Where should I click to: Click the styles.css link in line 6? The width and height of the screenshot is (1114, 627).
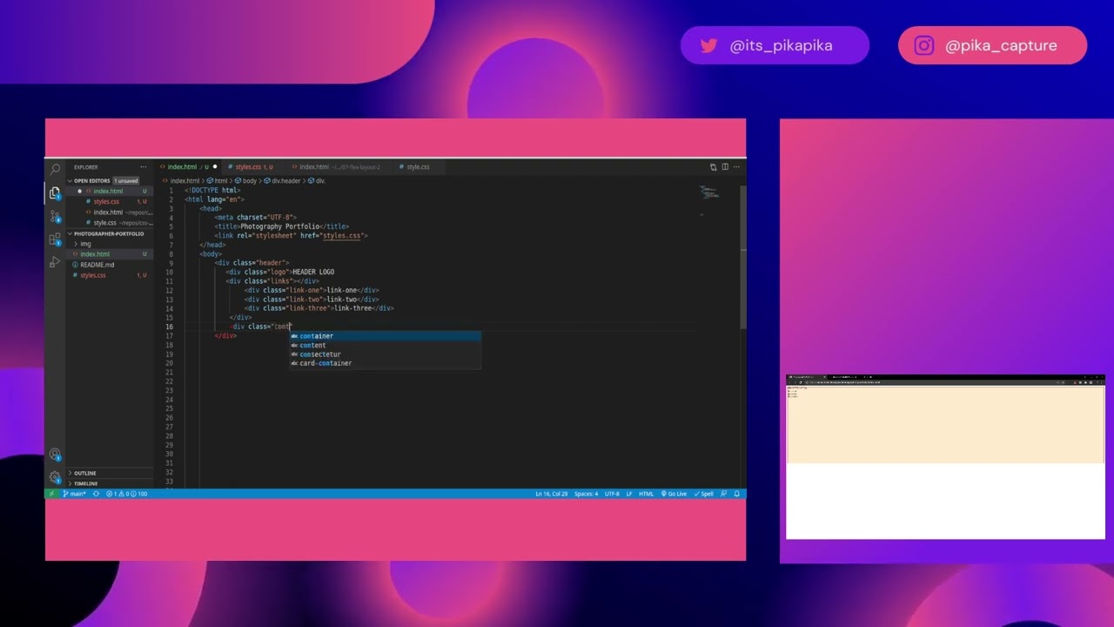341,235
